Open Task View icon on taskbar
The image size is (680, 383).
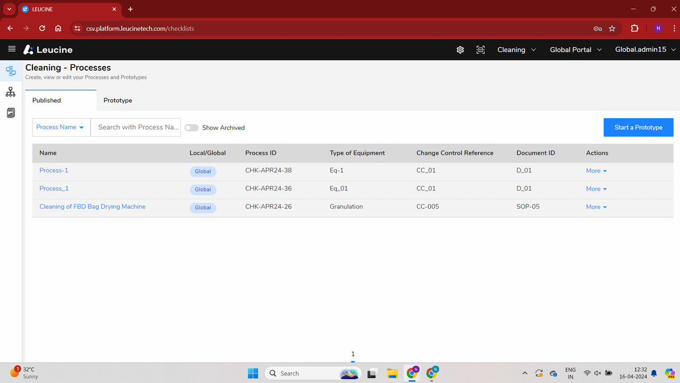click(x=372, y=373)
